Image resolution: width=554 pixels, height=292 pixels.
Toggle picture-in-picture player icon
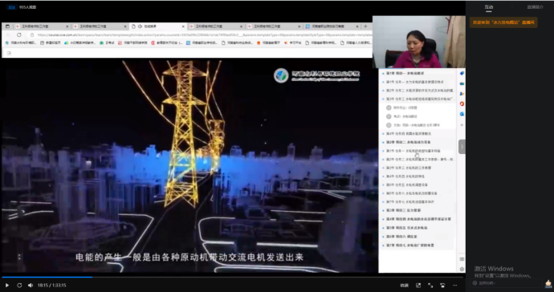(418, 286)
